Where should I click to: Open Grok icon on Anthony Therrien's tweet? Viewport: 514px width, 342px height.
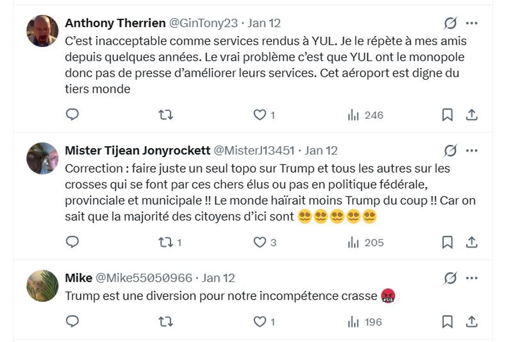(450, 23)
